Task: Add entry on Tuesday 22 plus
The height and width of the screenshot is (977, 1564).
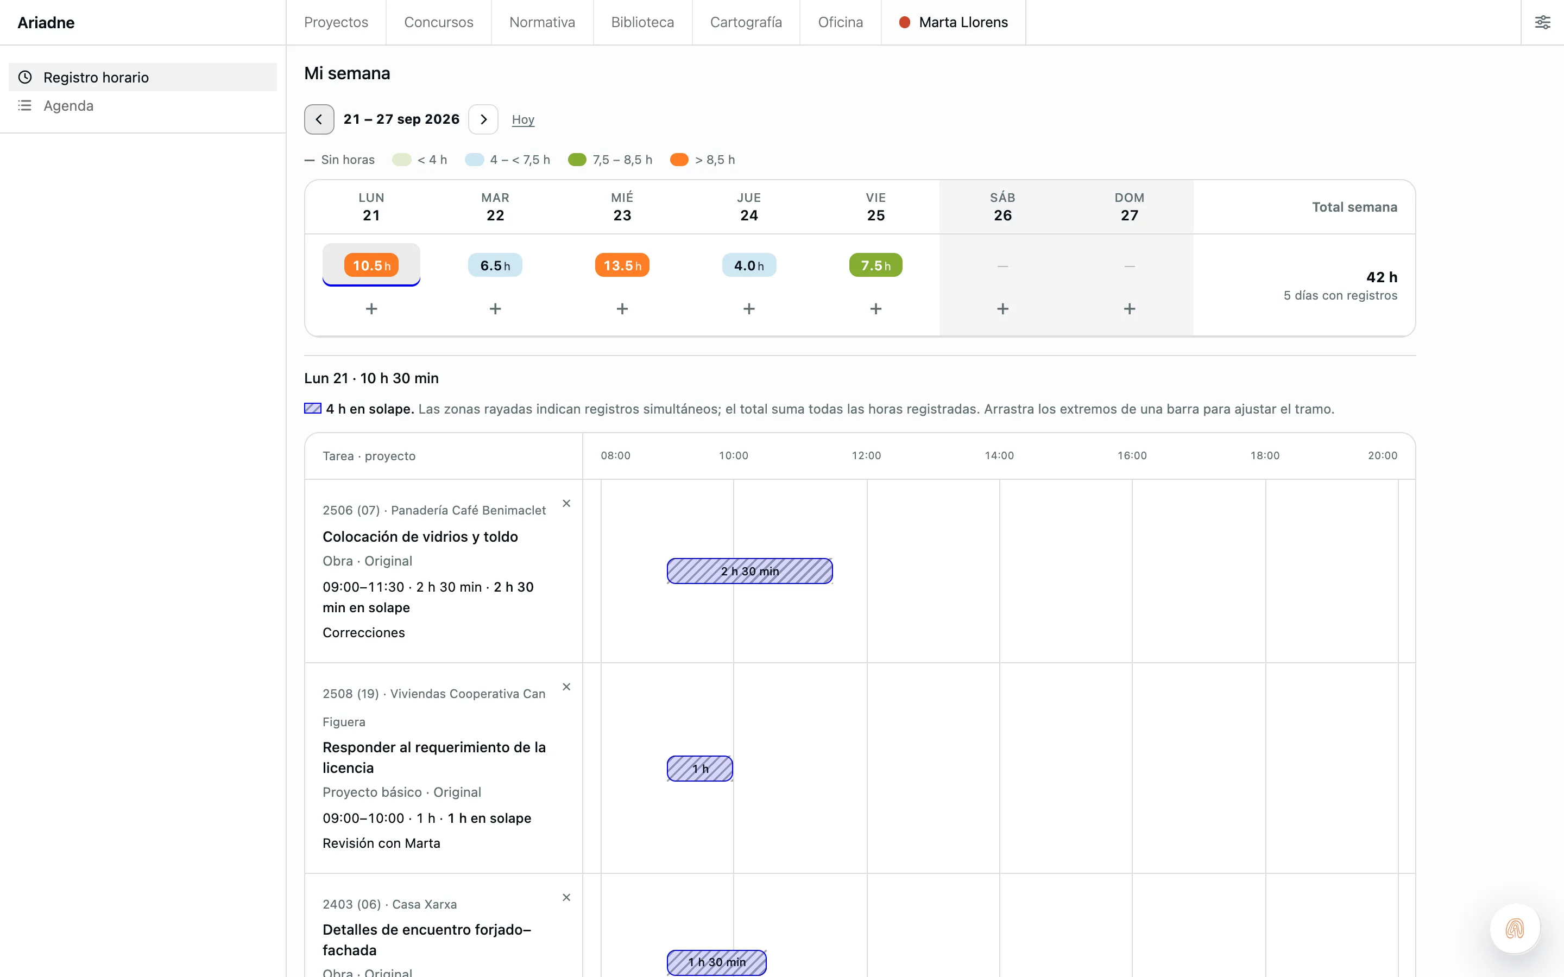Action: coord(495,309)
